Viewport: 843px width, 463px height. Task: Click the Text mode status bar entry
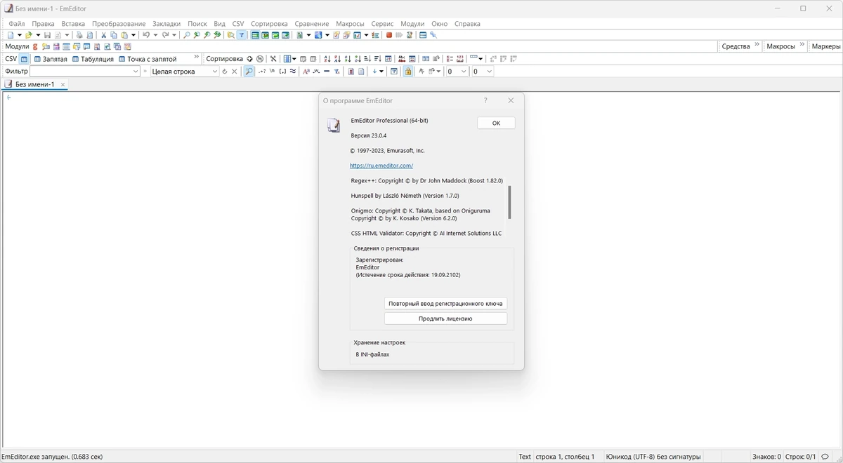(x=525, y=457)
